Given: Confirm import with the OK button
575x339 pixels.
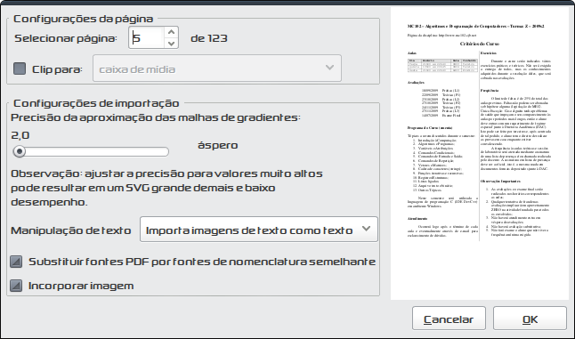Looking at the screenshot, I should click(530, 319).
